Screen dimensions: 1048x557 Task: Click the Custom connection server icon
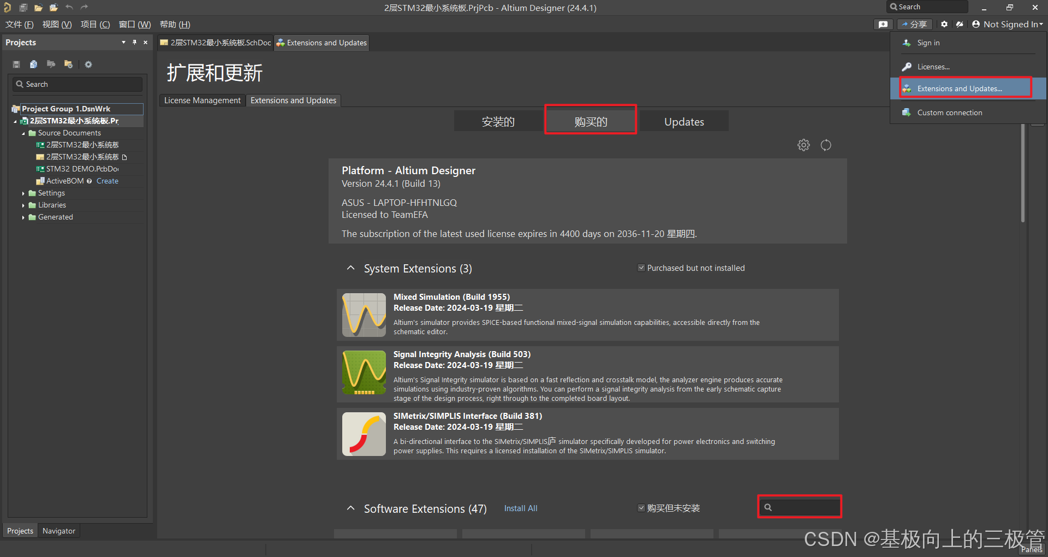coord(907,112)
